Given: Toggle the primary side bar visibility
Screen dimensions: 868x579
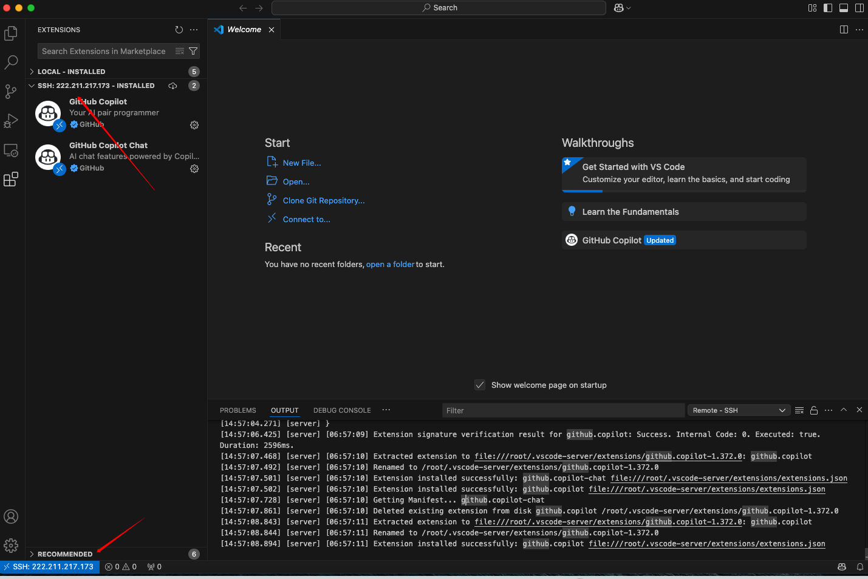Looking at the screenshot, I should [828, 8].
